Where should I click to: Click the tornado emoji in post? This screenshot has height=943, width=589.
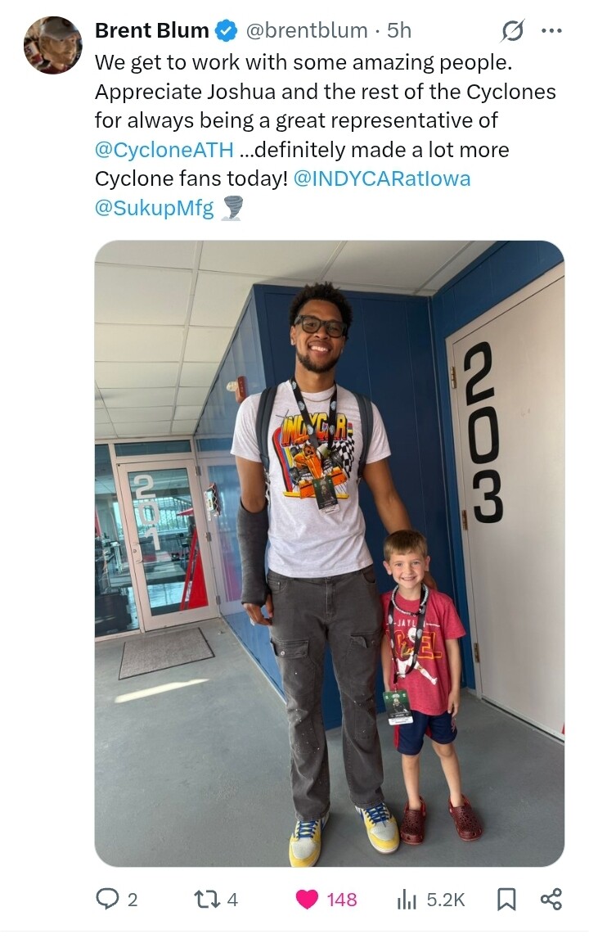[232, 208]
